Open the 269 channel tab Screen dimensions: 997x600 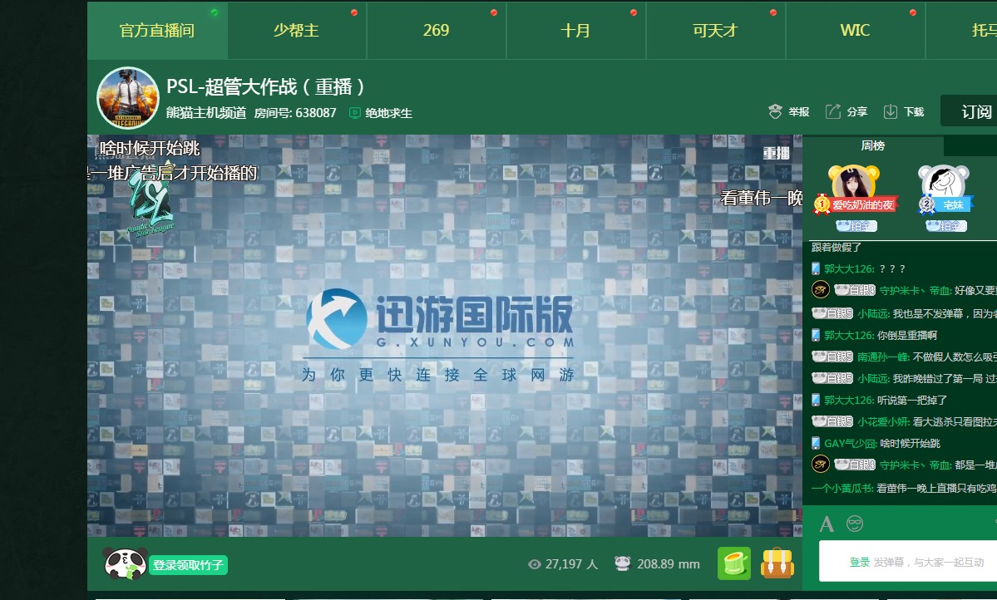click(x=437, y=31)
